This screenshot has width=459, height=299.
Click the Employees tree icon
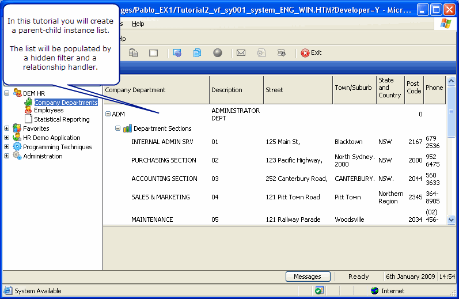[x=28, y=110]
